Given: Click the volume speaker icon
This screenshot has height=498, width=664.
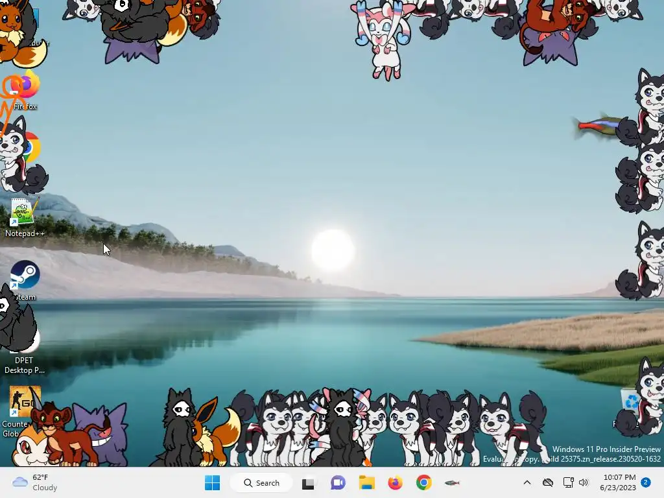Looking at the screenshot, I should [584, 482].
